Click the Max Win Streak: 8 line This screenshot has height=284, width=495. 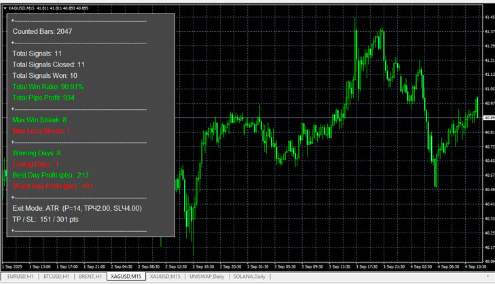[39, 120]
